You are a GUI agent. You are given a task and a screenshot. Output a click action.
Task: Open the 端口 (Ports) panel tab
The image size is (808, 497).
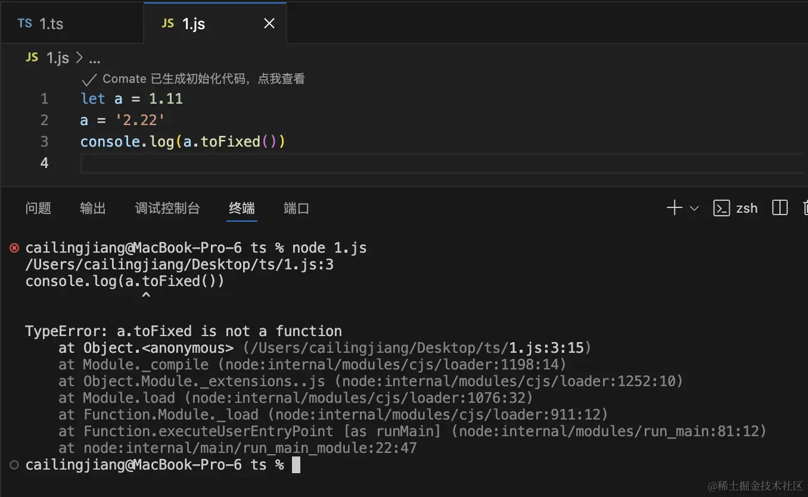[x=296, y=208]
